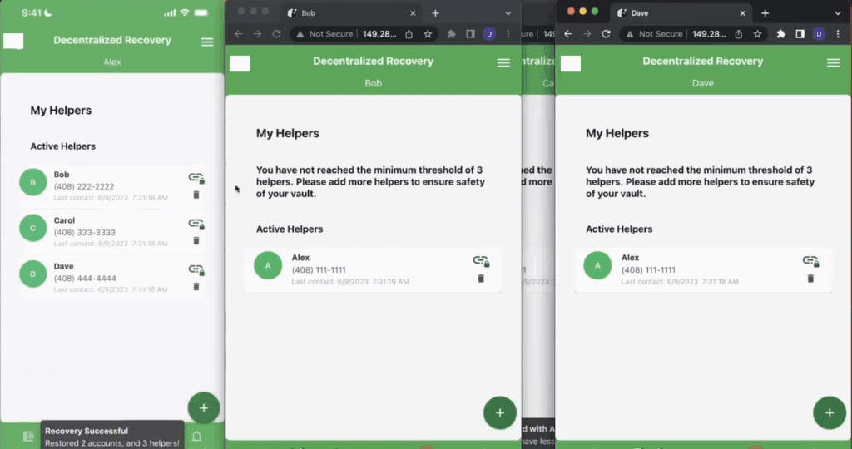Open hamburger menu in Bob's window

click(x=503, y=62)
